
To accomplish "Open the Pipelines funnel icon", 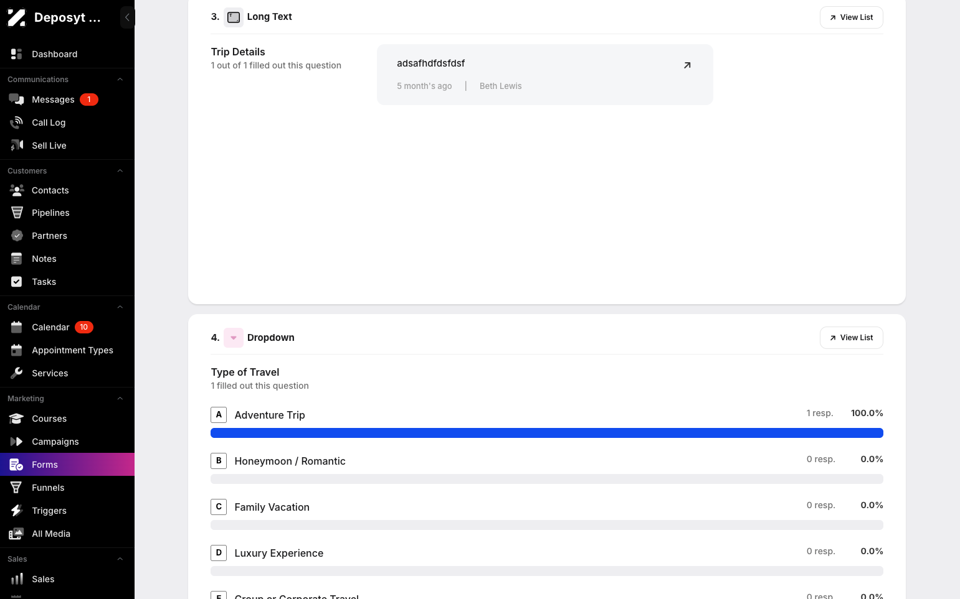I will click(x=17, y=213).
